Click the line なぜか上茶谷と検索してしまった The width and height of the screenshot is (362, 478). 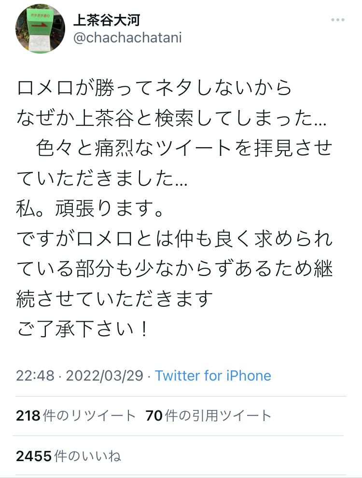[172, 118]
